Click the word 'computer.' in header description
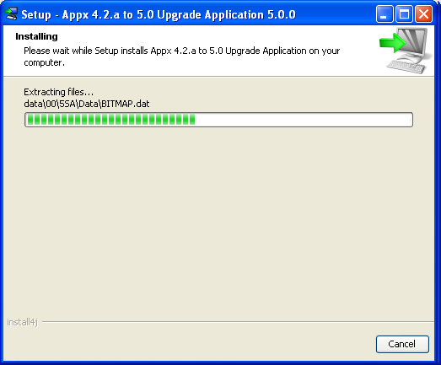441x365 pixels. click(x=44, y=62)
